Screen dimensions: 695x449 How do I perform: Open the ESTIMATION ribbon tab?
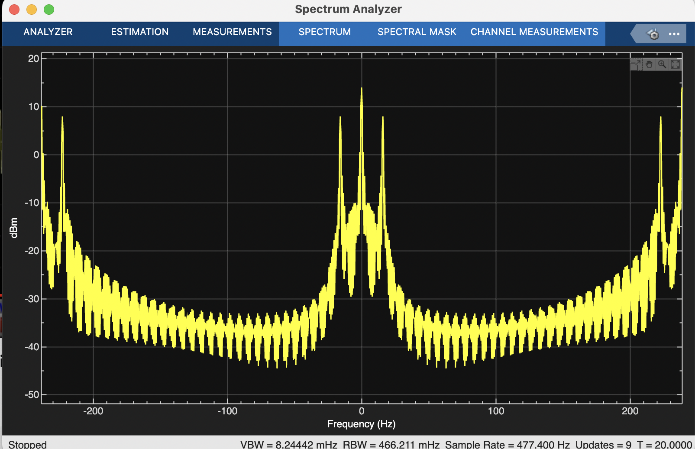(x=139, y=32)
